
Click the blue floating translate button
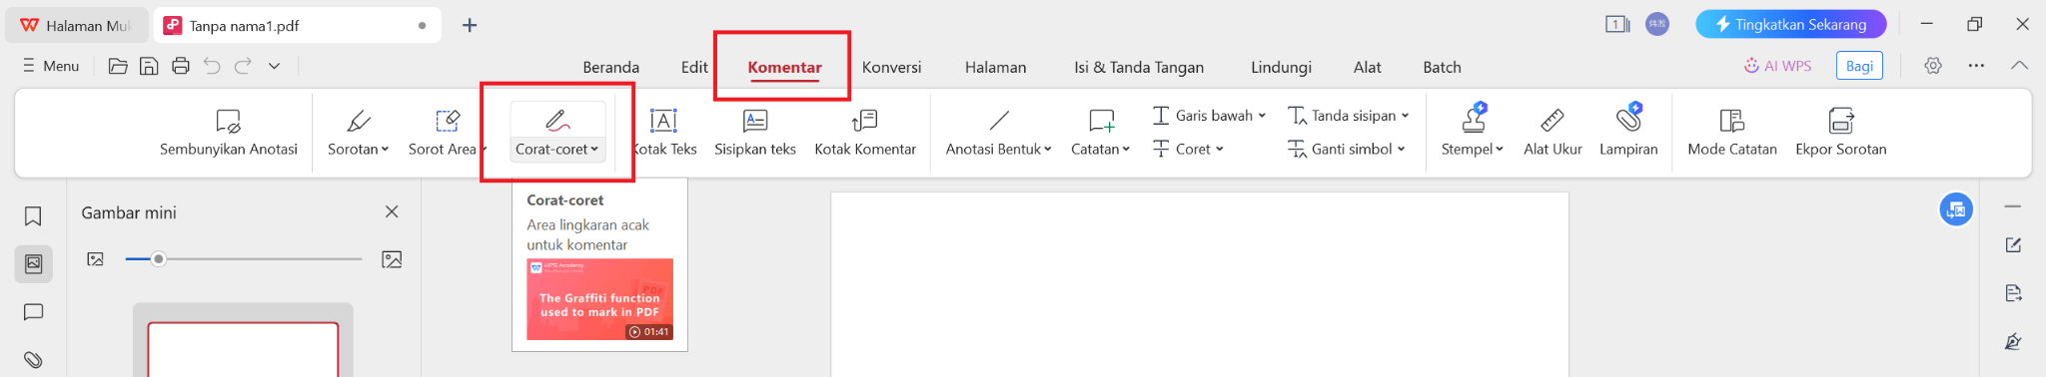click(1956, 209)
